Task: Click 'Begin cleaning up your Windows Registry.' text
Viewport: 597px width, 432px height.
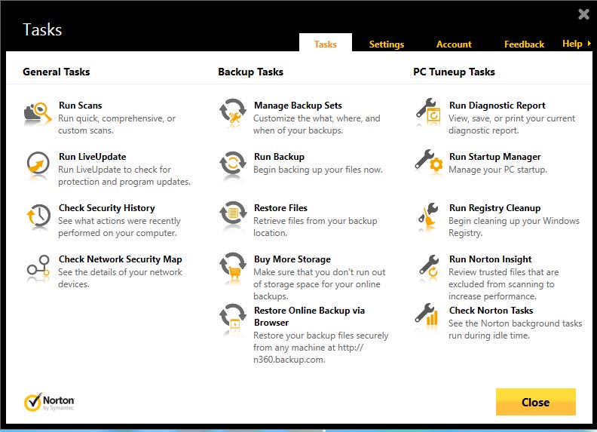Action: 514,227
